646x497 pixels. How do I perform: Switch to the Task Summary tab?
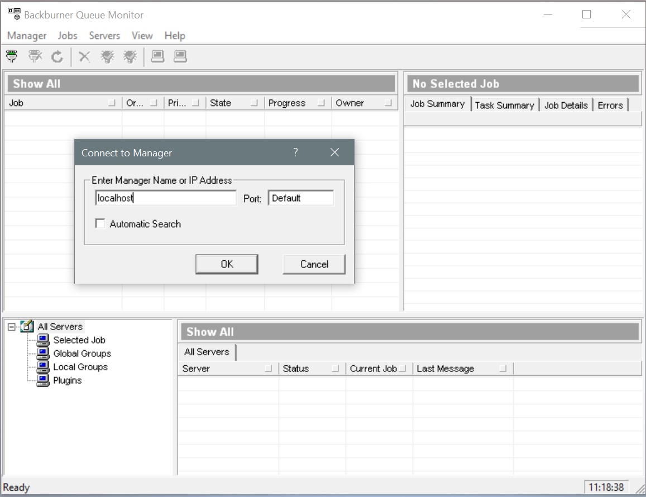pyautogui.click(x=504, y=105)
